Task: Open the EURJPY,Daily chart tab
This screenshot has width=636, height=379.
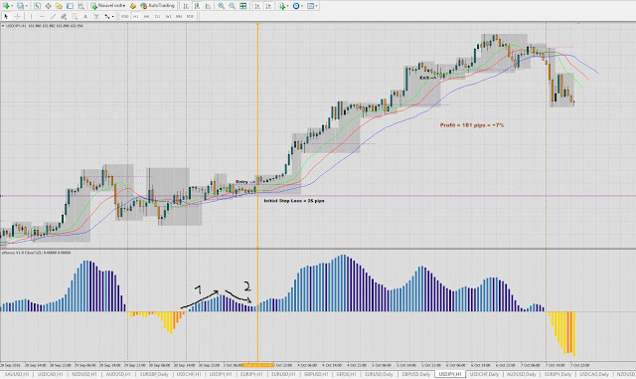Action: pos(557,374)
